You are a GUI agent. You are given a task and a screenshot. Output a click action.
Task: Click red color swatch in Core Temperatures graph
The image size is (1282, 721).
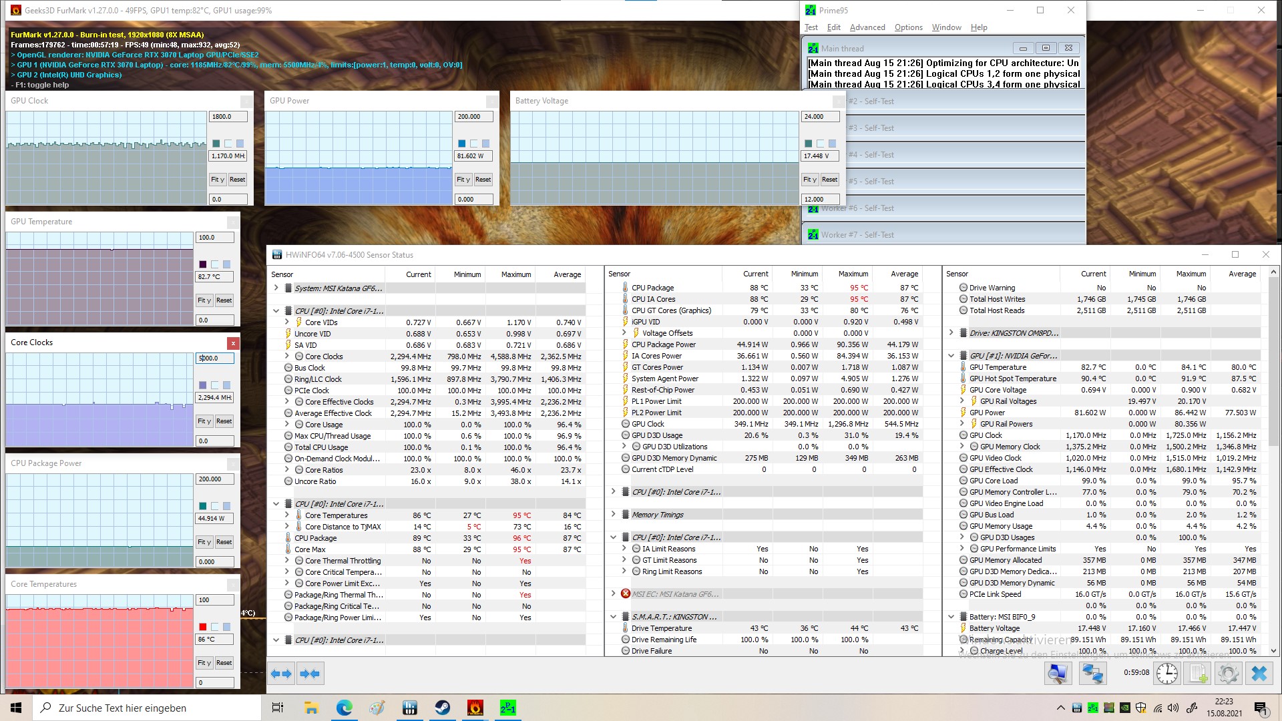tap(203, 627)
